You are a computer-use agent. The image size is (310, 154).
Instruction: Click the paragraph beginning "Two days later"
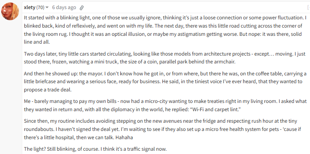tap(165, 58)
